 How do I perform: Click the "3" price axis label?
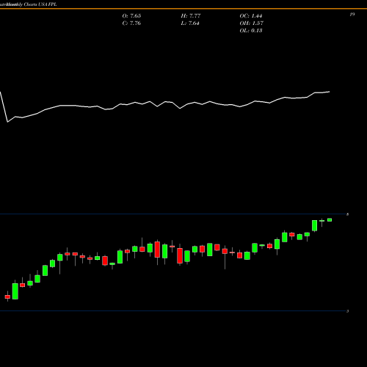click(x=347, y=311)
